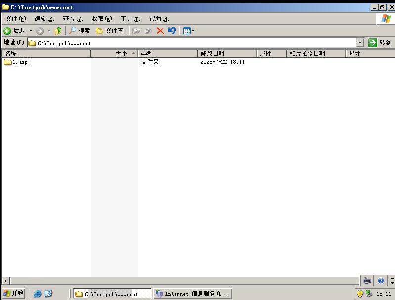This screenshot has width=395, height=300.
Task: Open the Views icon dropdown
Action: coord(189,31)
